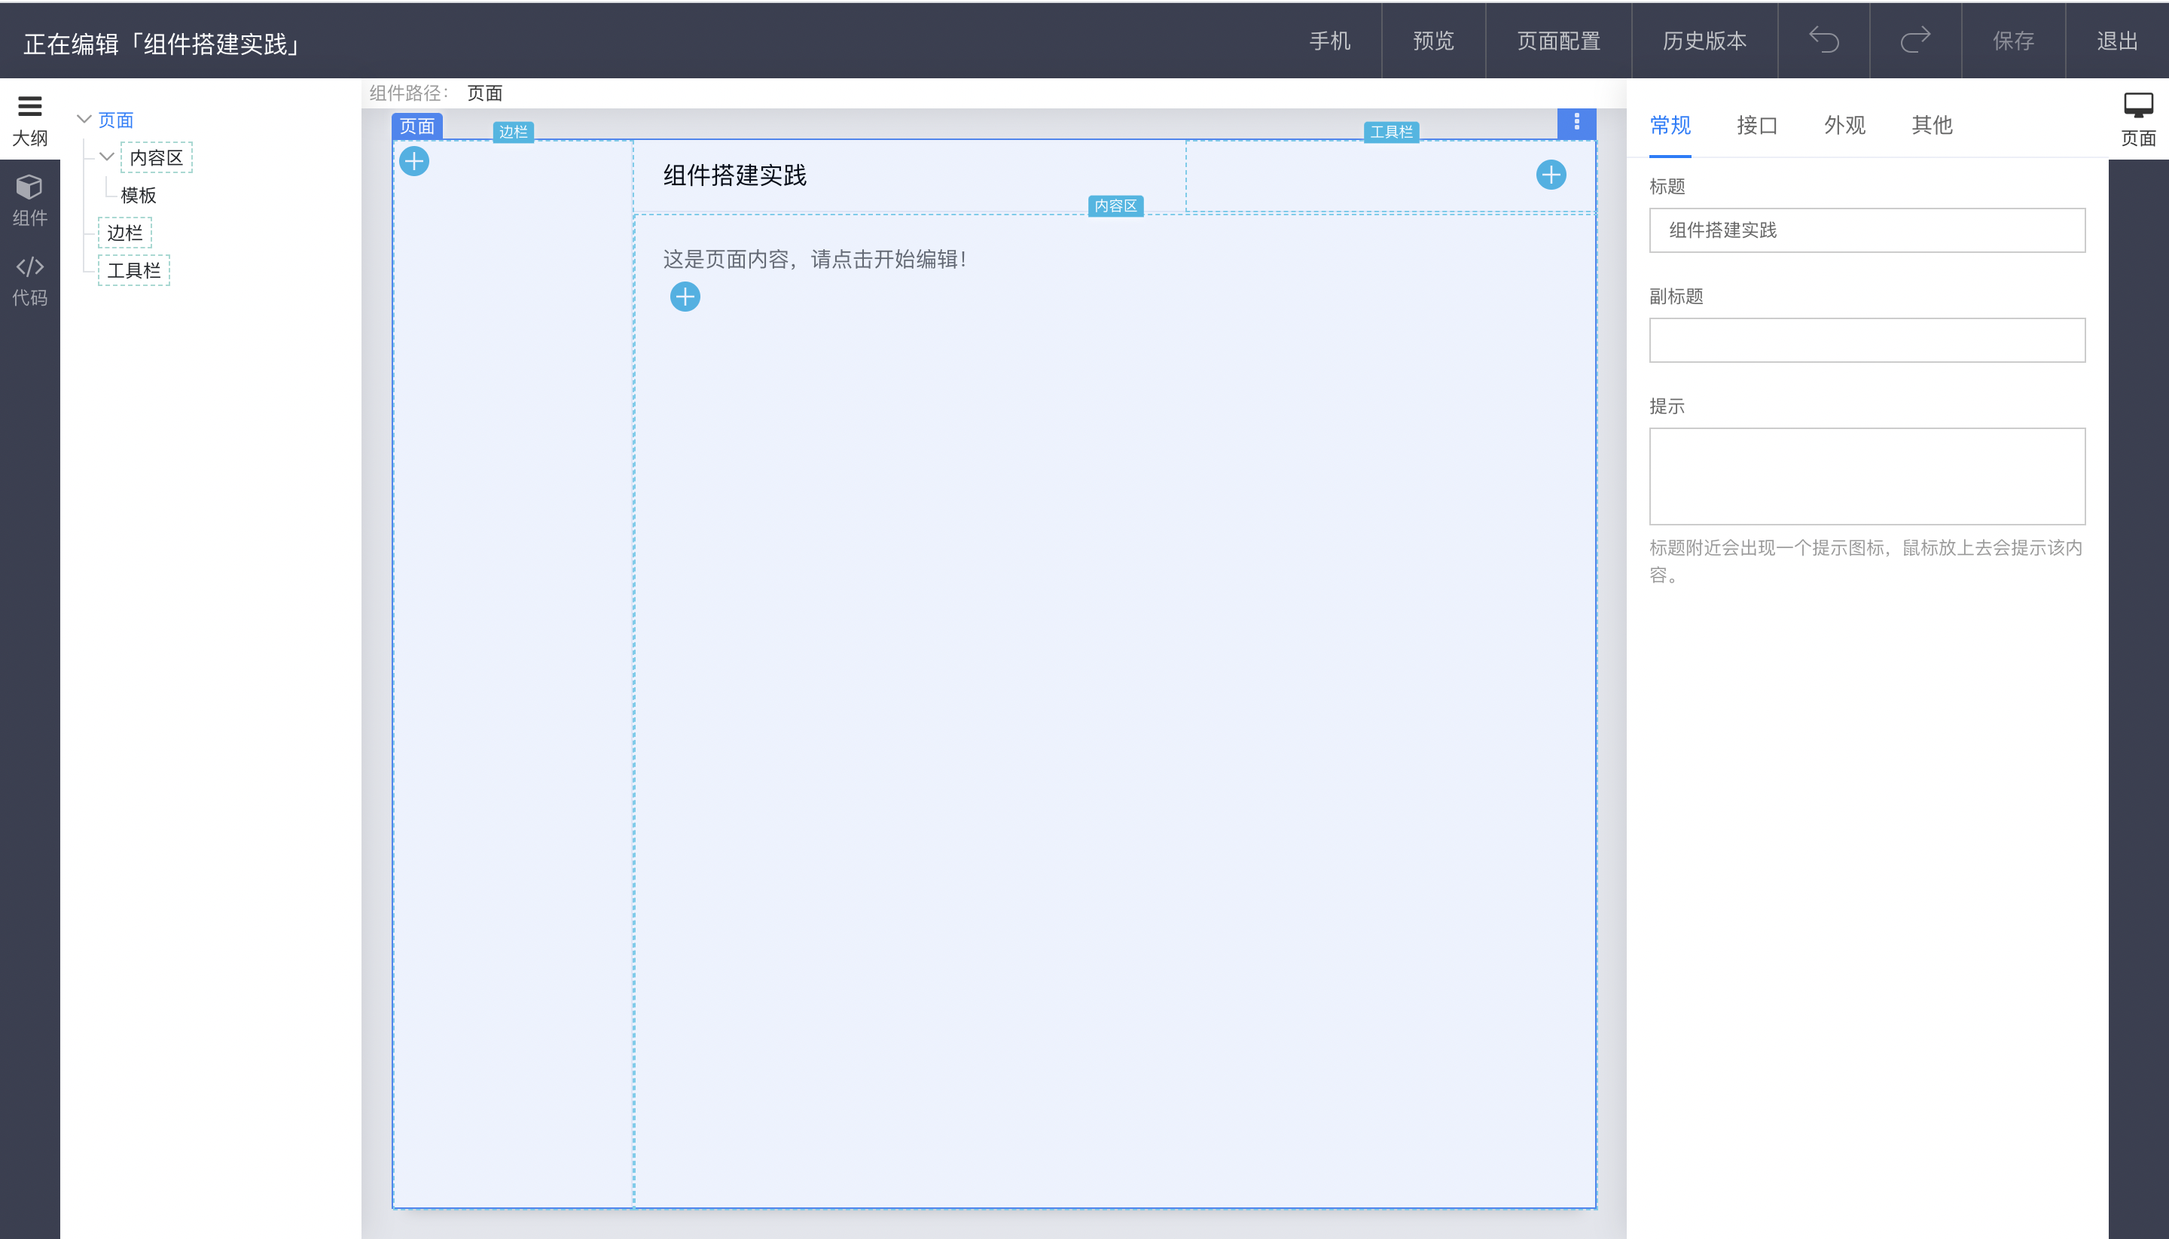This screenshot has width=2169, height=1239.
Task: Select 模板 in the outline tree
Action: tap(139, 195)
